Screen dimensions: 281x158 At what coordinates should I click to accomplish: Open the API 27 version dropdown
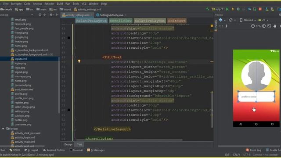tap(263, 20)
